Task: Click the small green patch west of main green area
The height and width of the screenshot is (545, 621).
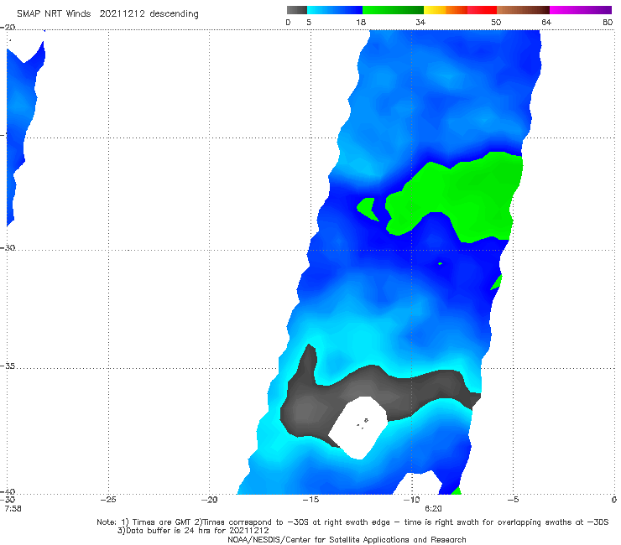Action: coord(367,209)
